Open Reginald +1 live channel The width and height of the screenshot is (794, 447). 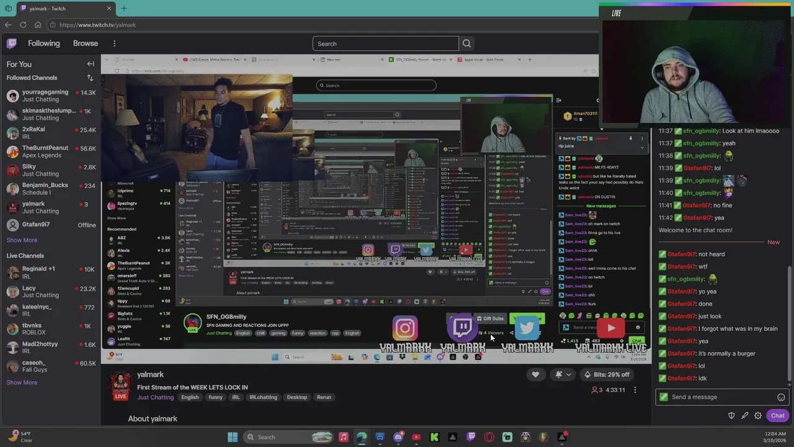(x=50, y=273)
